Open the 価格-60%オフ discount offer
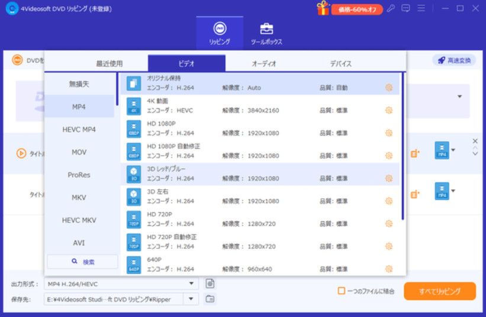This screenshot has width=486, height=317. [x=357, y=9]
